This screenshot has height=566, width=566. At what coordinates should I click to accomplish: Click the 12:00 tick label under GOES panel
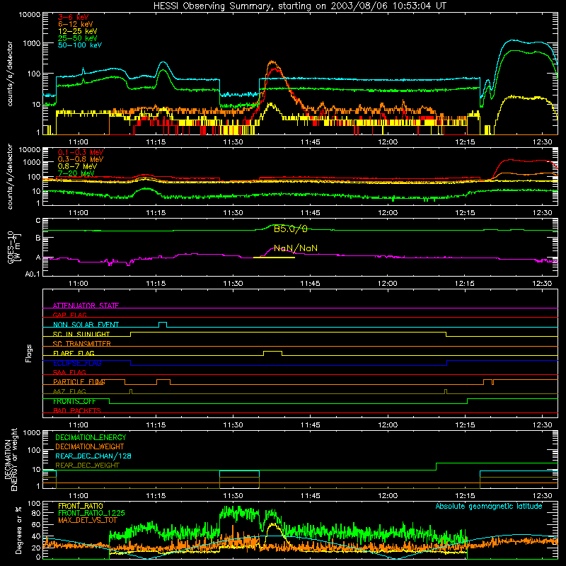[x=387, y=284]
